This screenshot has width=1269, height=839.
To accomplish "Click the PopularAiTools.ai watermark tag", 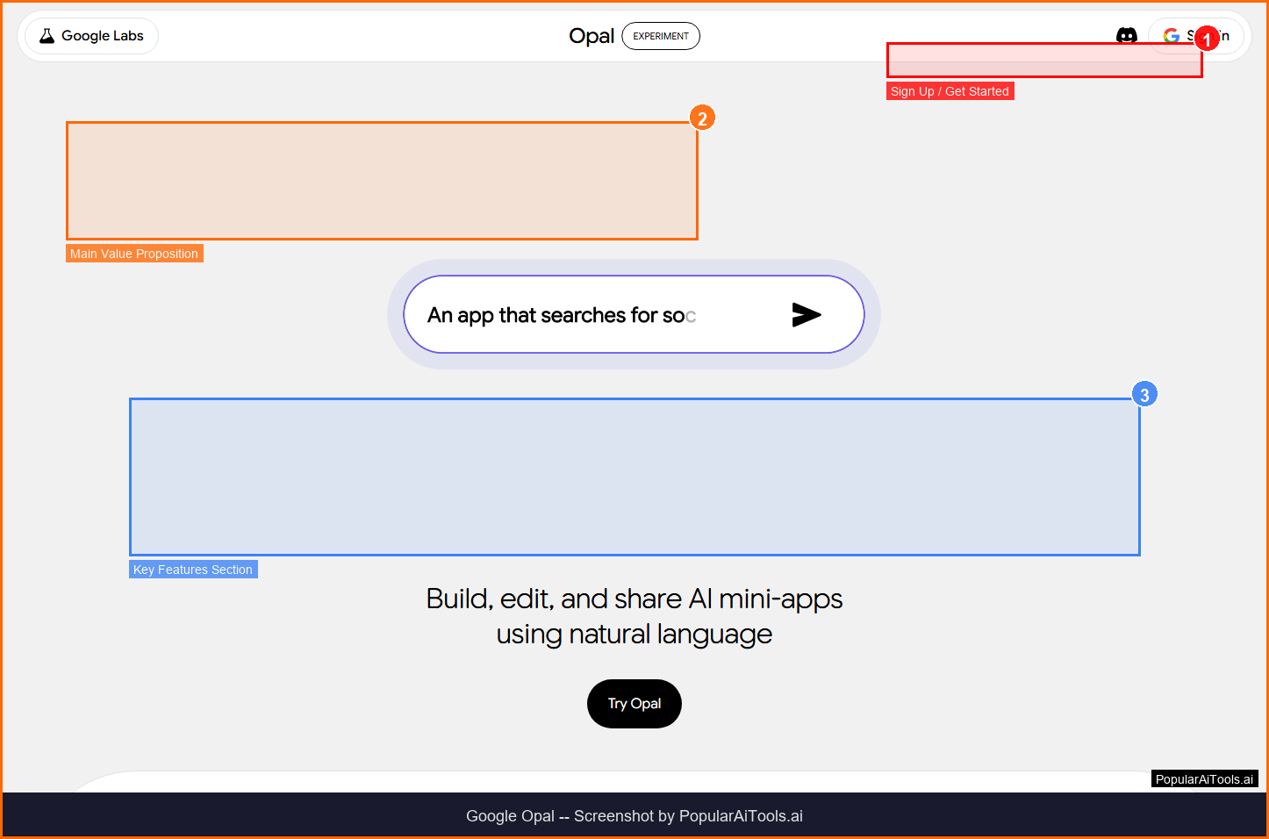I will 1204,779.
